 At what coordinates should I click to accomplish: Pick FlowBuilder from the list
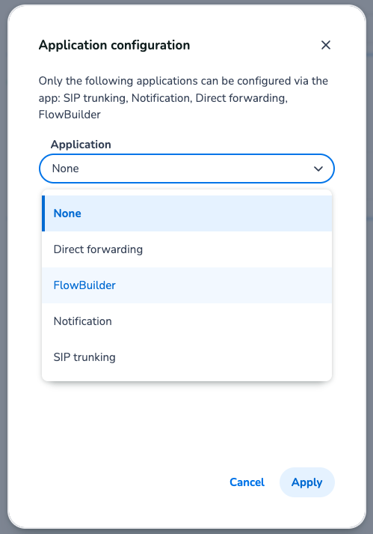187,285
